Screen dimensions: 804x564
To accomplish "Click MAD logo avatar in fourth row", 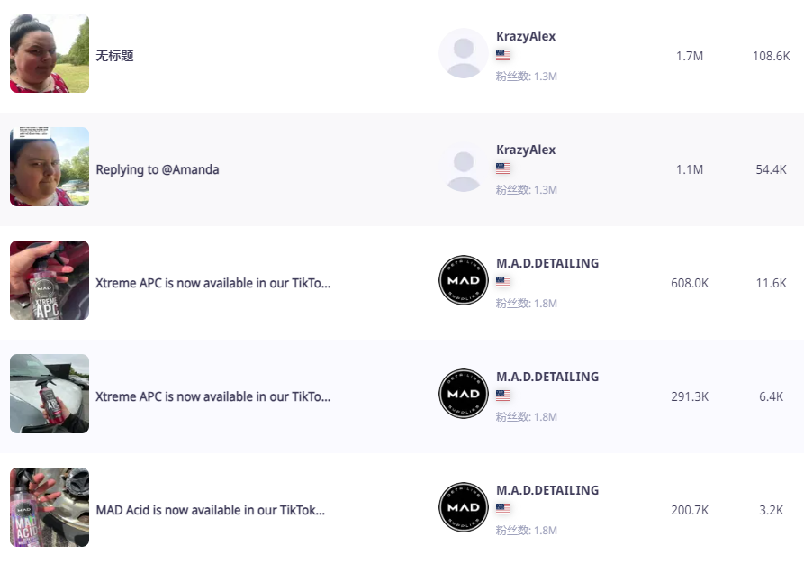I will 464,394.
